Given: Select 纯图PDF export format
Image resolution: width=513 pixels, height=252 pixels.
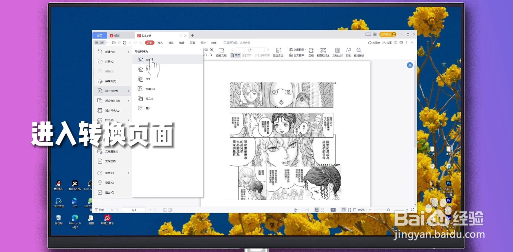Looking at the screenshot, I should point(168,89).
